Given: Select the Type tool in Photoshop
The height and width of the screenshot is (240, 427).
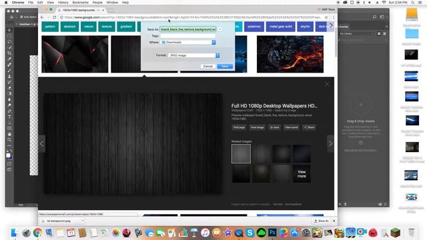Looking at the screenshot, I should pyautogui.click(x=9, y=117).
